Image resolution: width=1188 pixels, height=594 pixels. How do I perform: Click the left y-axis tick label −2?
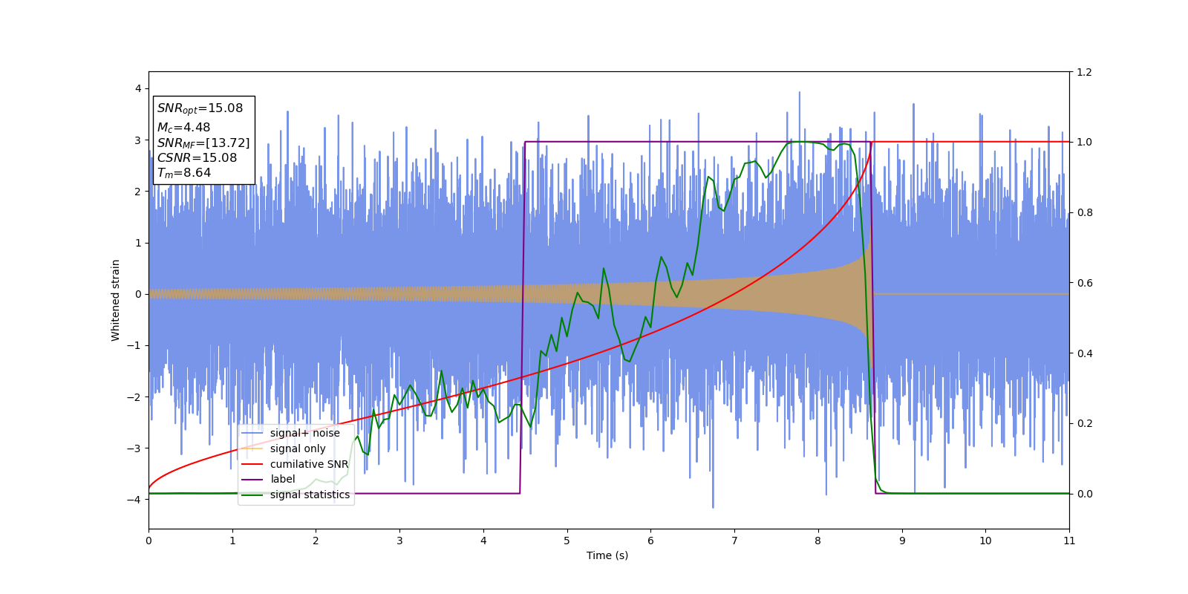pos(134,397)
